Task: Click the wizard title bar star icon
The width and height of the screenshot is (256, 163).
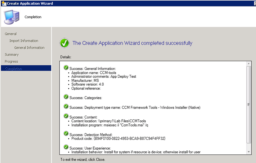Action: tap(4, 3)
